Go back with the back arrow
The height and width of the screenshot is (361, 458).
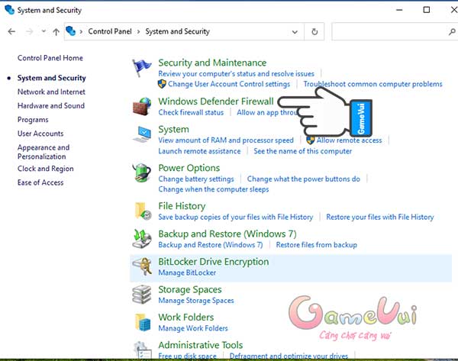tap(11, 31)
